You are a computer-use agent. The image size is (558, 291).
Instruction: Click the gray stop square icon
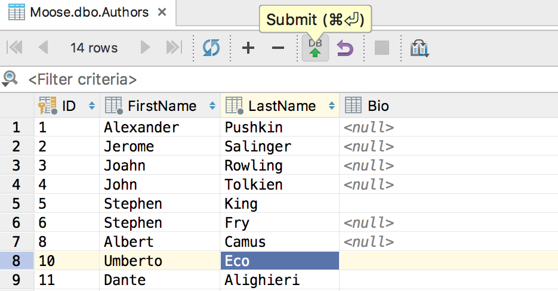coord(382,48)
